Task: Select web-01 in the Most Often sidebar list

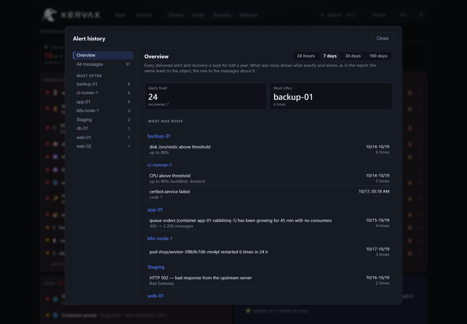Action: point(103,137)
